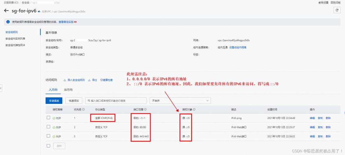
Task: Click the help icon beside 端口范围 header
Action: click(x=146, y=109)
